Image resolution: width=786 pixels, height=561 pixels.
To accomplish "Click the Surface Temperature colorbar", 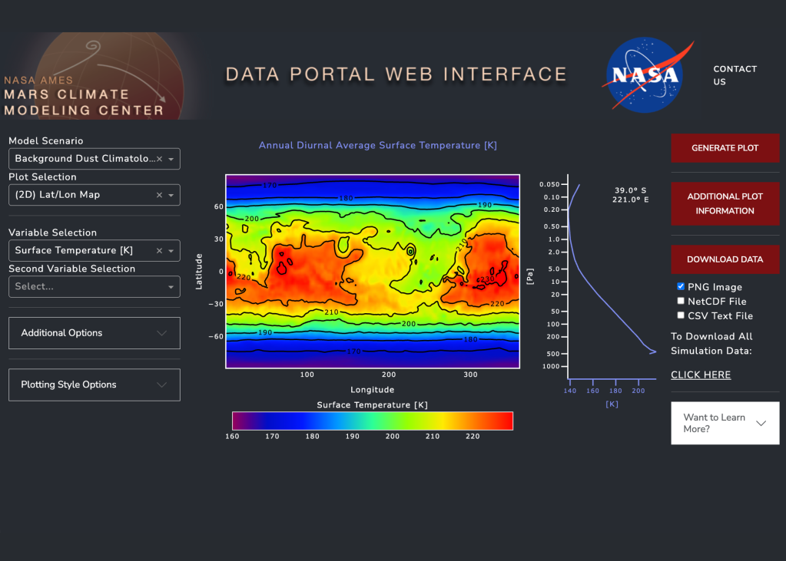I will tap(373, 421).
